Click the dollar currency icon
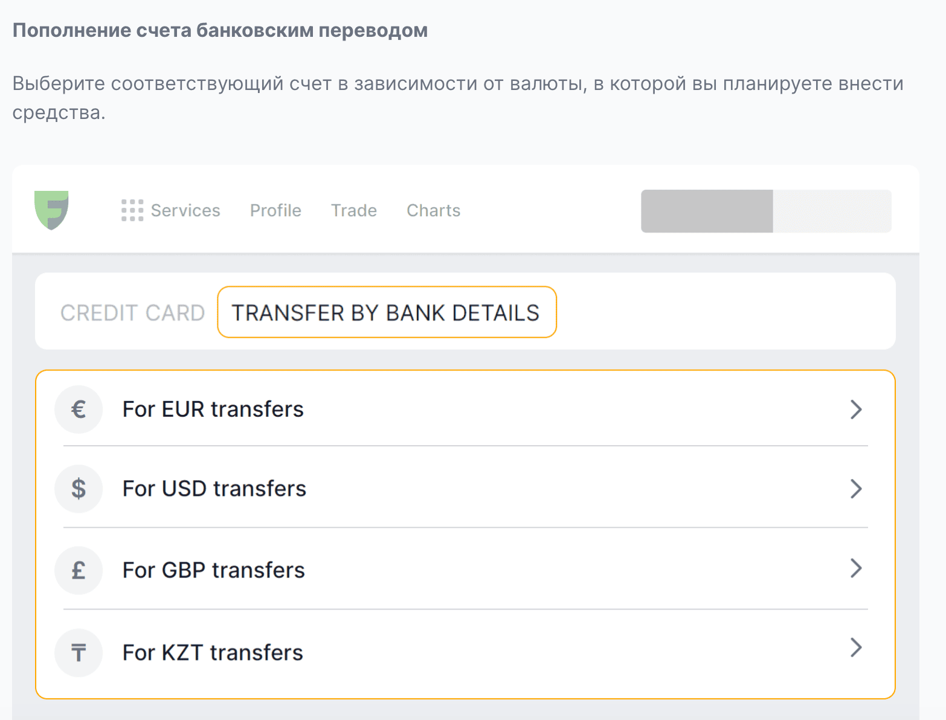 [79, 489]
